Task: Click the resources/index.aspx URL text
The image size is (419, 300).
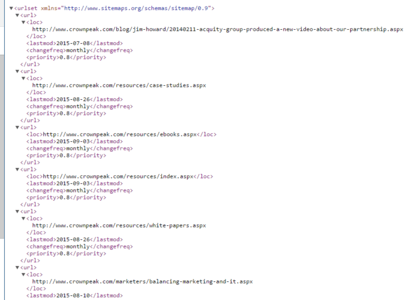Action: [119, 176]
